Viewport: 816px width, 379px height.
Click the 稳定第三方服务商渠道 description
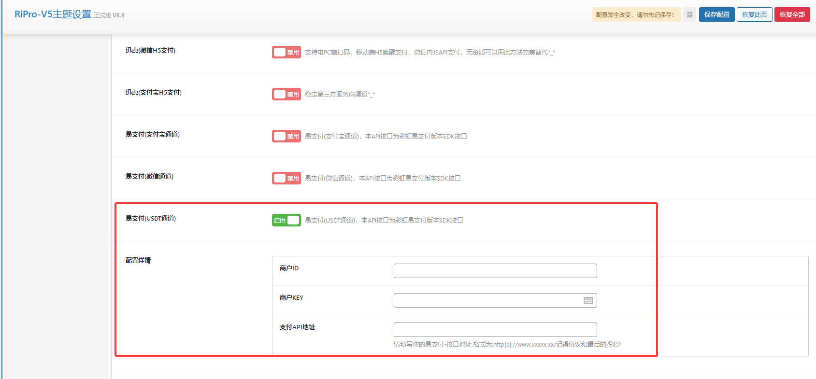click(x=340, y=94)
